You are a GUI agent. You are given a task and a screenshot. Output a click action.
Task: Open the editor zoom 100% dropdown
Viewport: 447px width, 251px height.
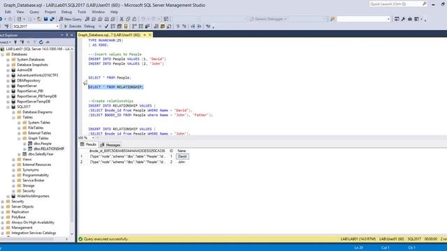click(x=93, y=138)
